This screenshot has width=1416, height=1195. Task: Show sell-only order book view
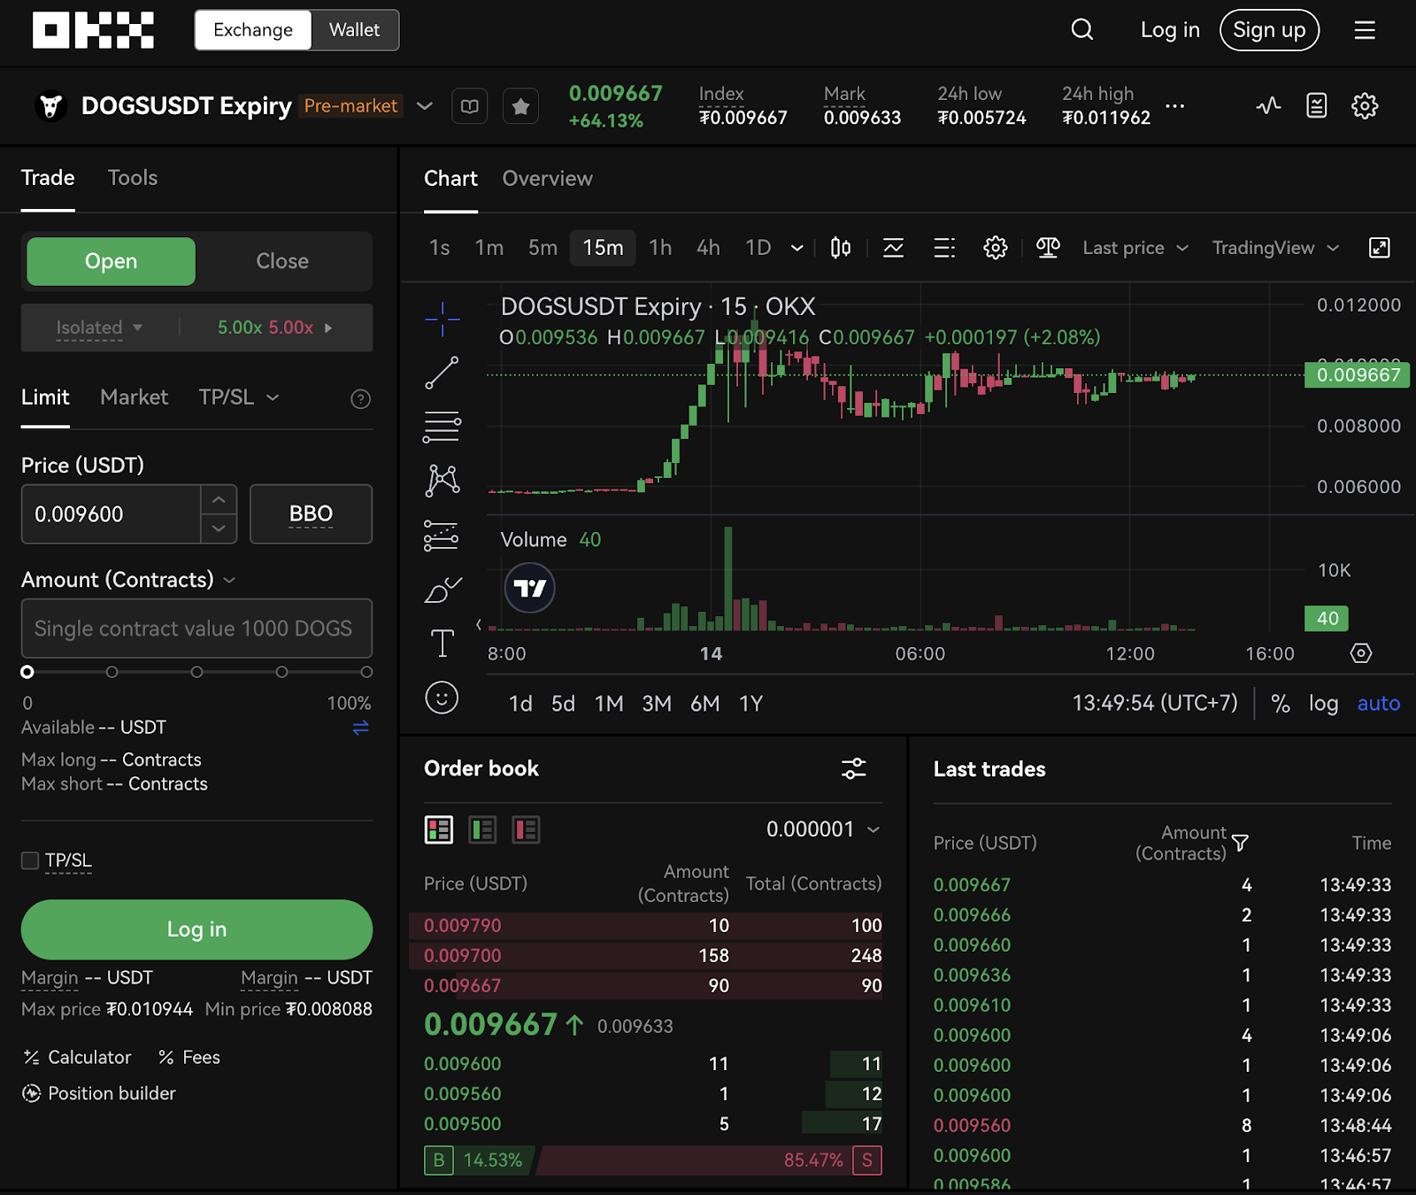pos(526,829)
